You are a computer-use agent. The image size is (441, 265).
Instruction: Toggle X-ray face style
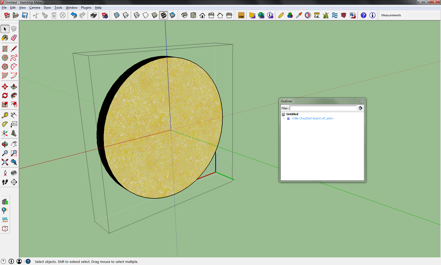pyautogui.click(x=117, y=15)
